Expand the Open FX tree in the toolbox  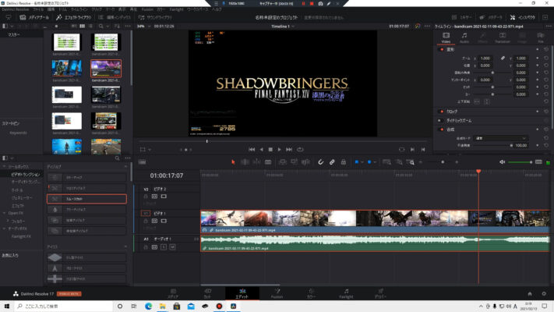pos(5,211)
